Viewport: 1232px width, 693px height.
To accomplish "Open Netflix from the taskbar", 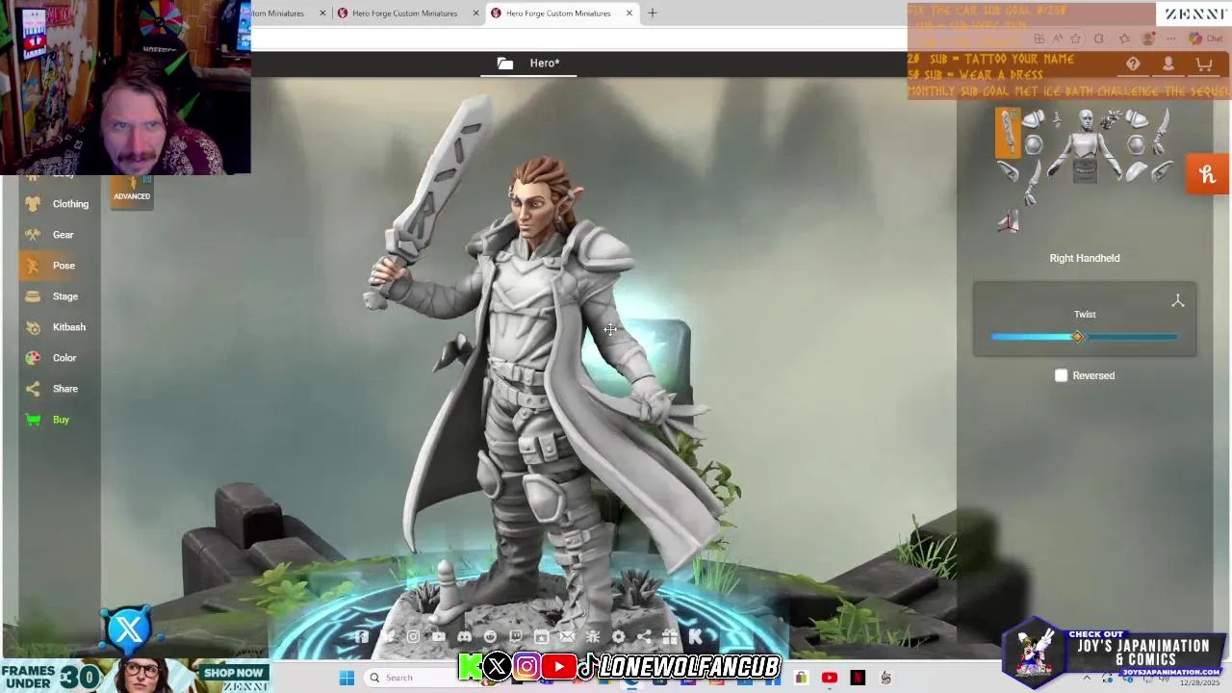I will click(858, 678).
